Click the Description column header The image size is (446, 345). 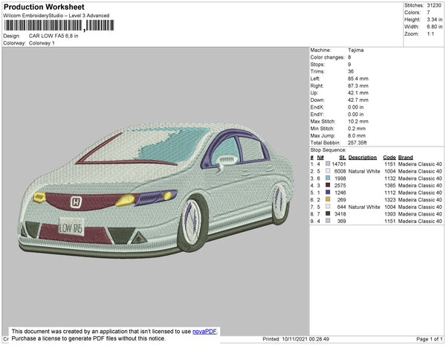pos(362,158)
